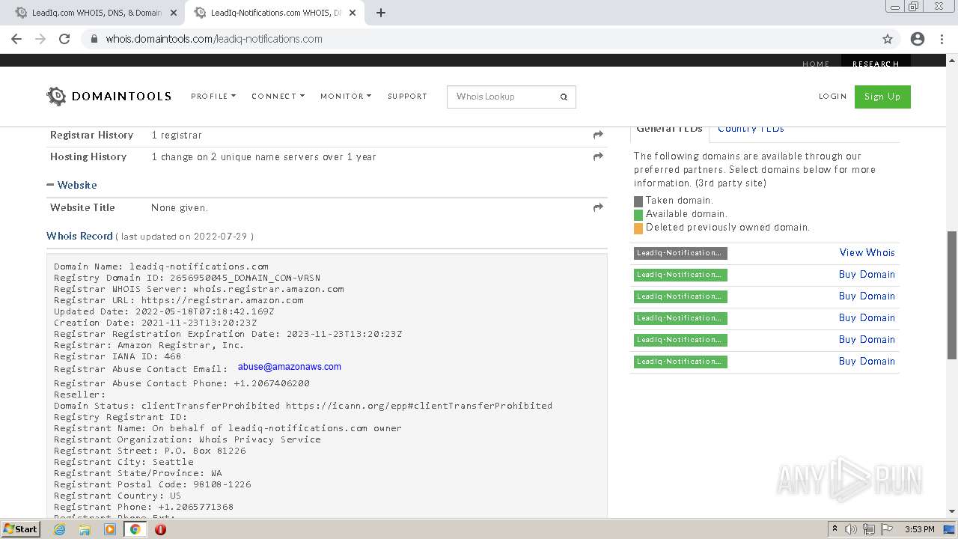The width and height of the screenshot is (958, 539).
Task: Click the View Whois link
Action: click(x=867, y=252)
